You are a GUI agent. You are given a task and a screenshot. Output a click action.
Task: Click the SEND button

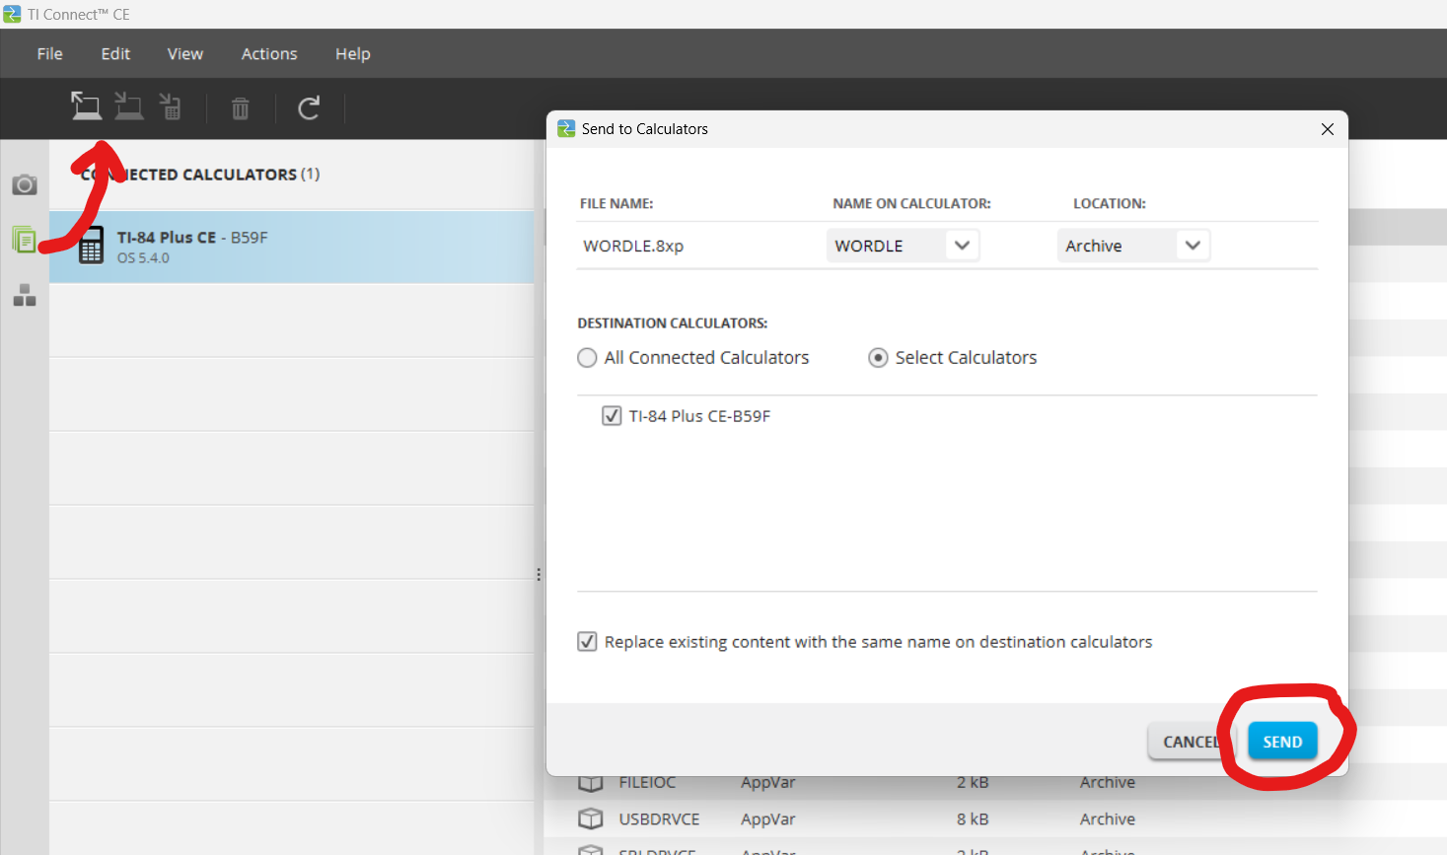tap(1282, 742)
